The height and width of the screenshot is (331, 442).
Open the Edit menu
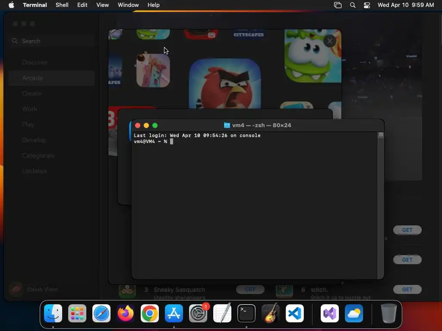(82, 5)
